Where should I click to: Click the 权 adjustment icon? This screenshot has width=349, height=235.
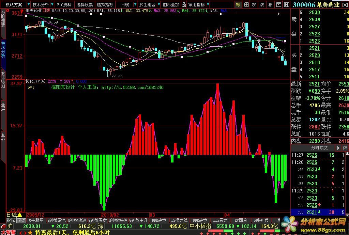[254, 4]
